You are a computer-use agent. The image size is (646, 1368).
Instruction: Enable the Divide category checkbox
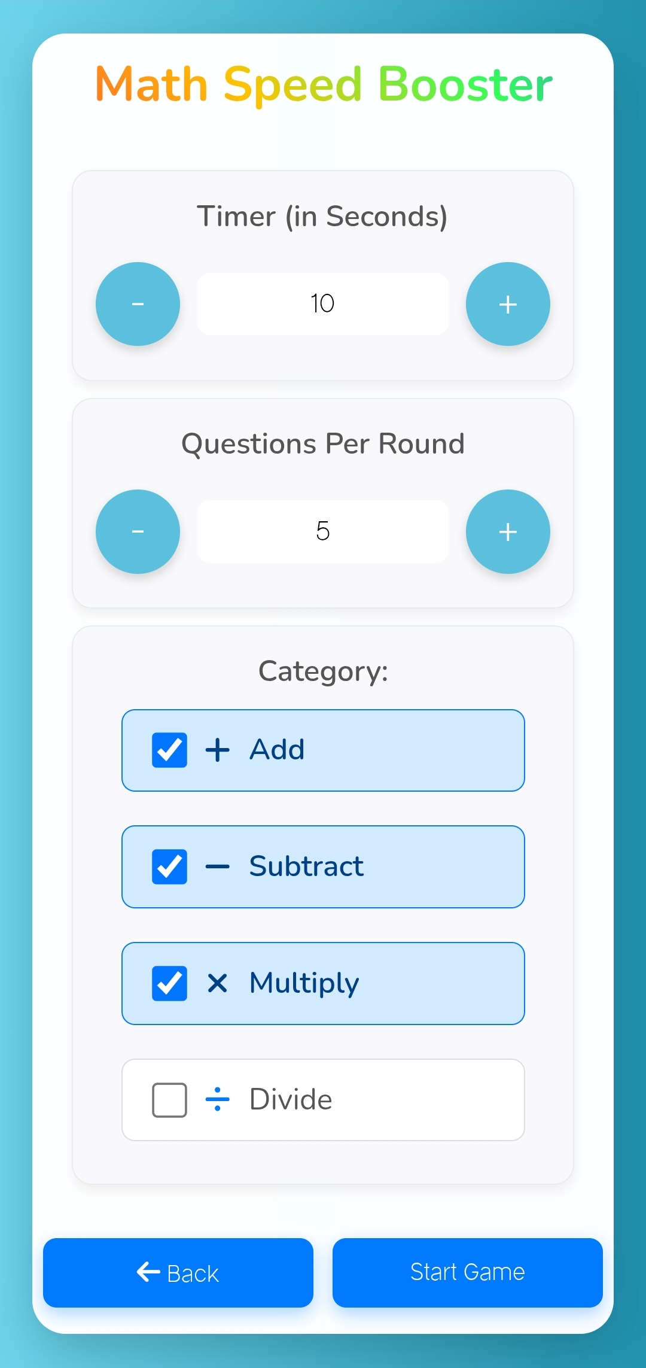point(169,1100)
